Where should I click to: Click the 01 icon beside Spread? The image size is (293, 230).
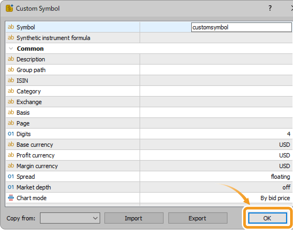[x=11, y=176]
